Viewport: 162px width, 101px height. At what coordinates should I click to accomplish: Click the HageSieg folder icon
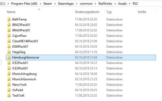click(9, 52)
